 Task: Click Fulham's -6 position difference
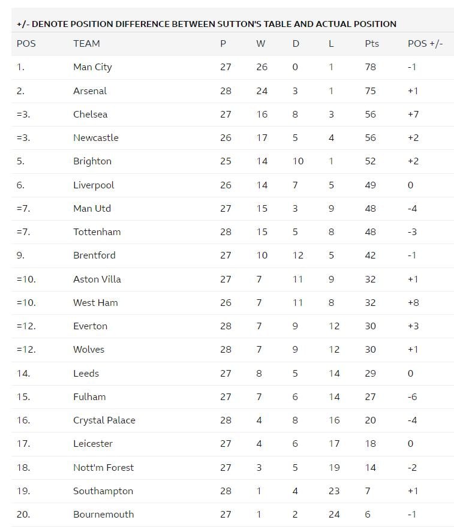(412, 396)
